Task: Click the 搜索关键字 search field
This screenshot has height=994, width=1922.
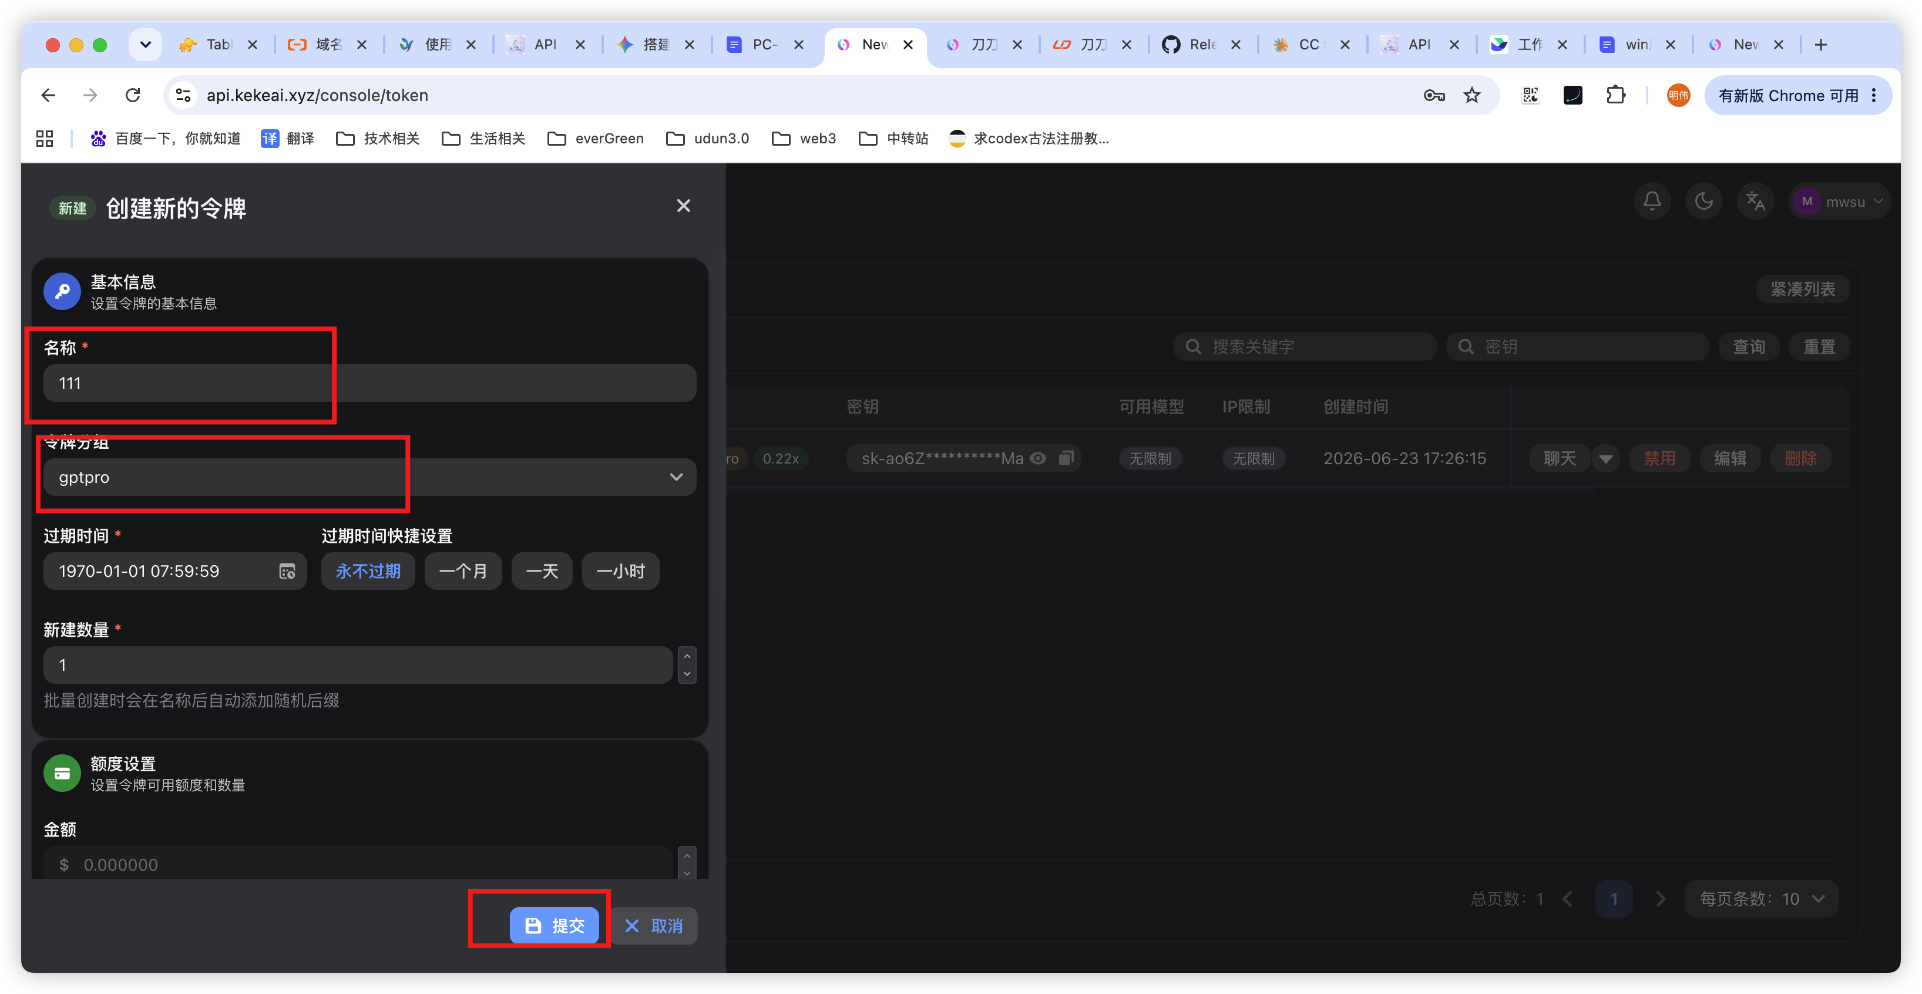Action: click(1305, 347)
